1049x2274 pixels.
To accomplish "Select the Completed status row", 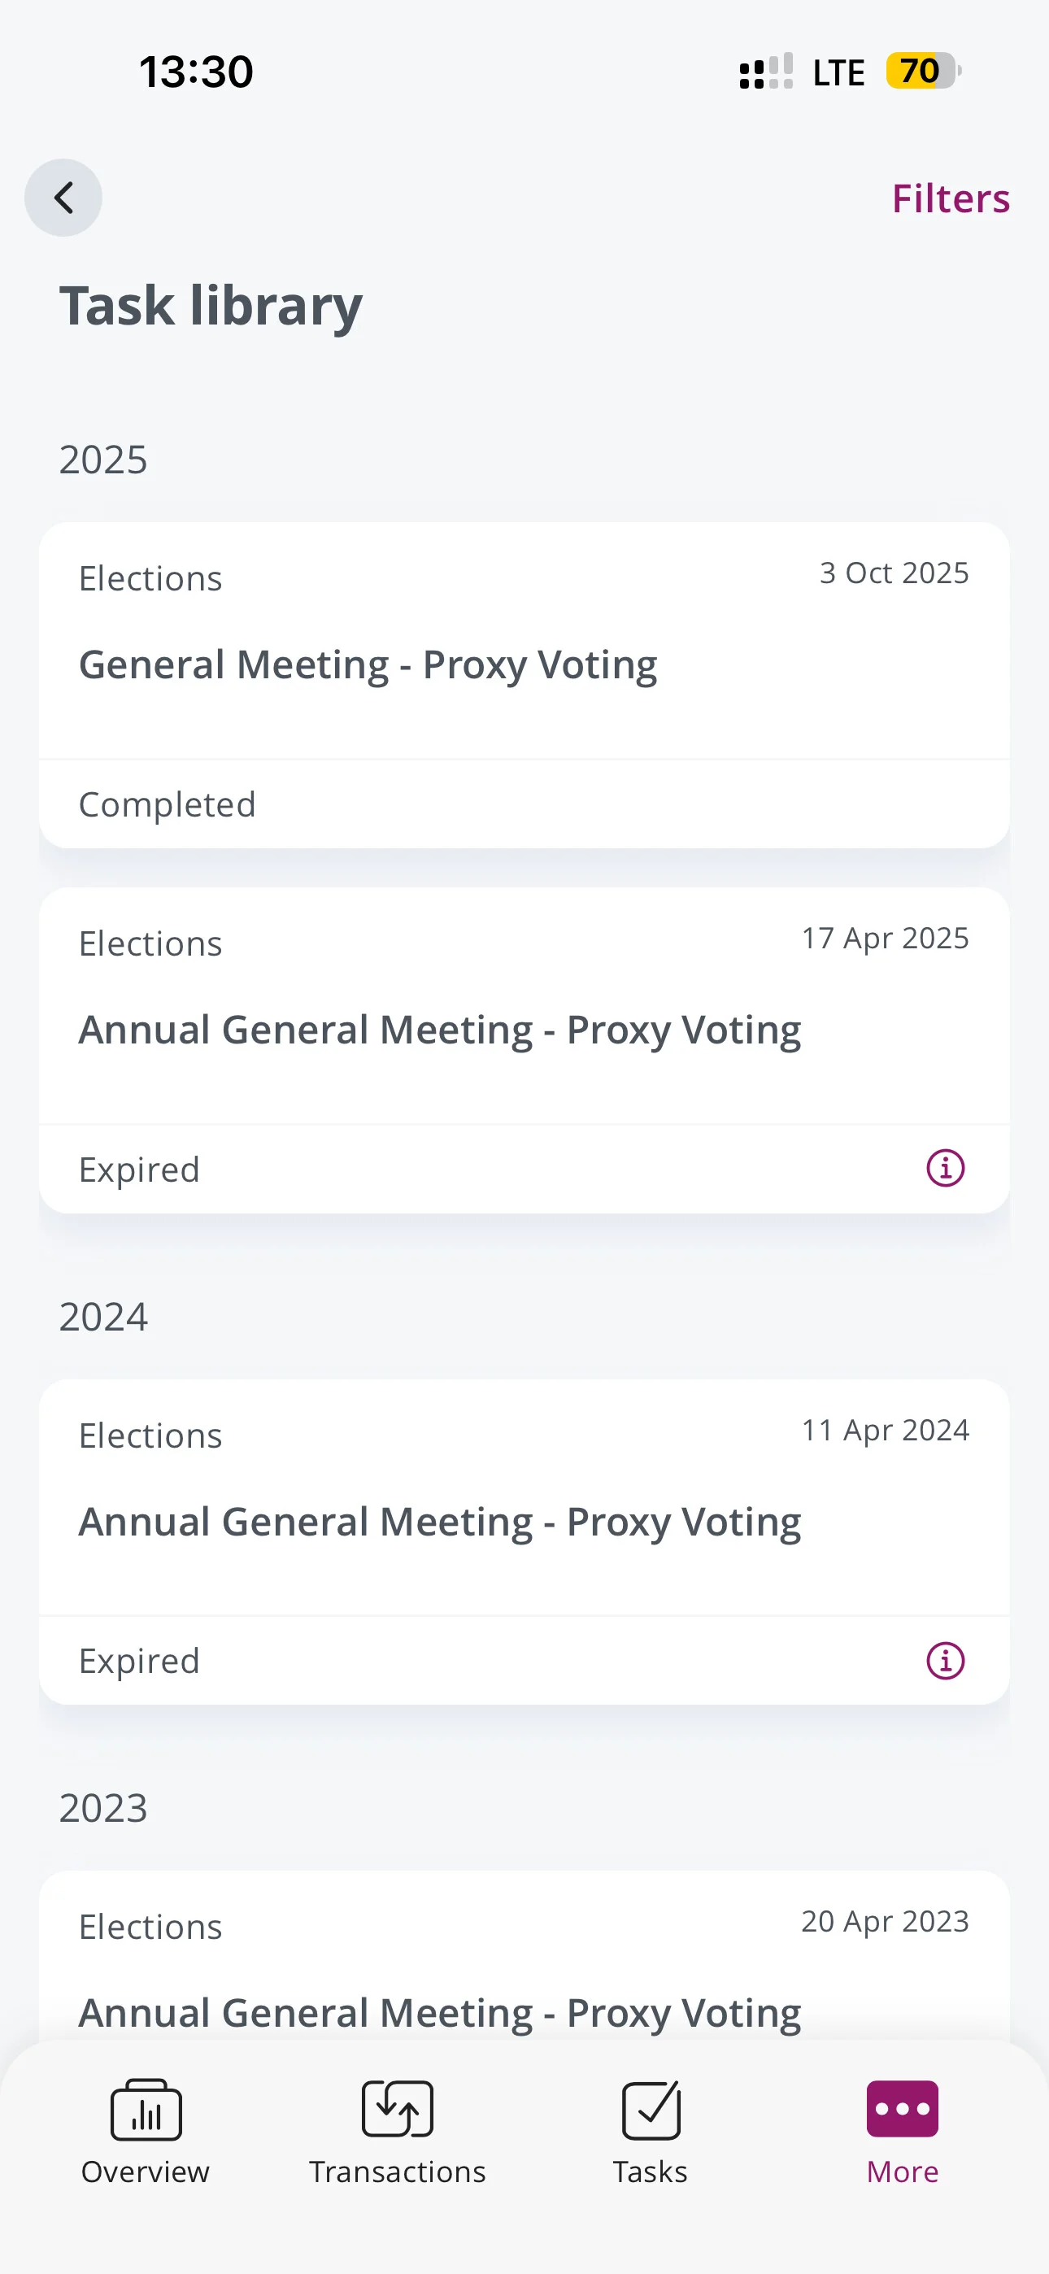I will click(x=524, y=804).
